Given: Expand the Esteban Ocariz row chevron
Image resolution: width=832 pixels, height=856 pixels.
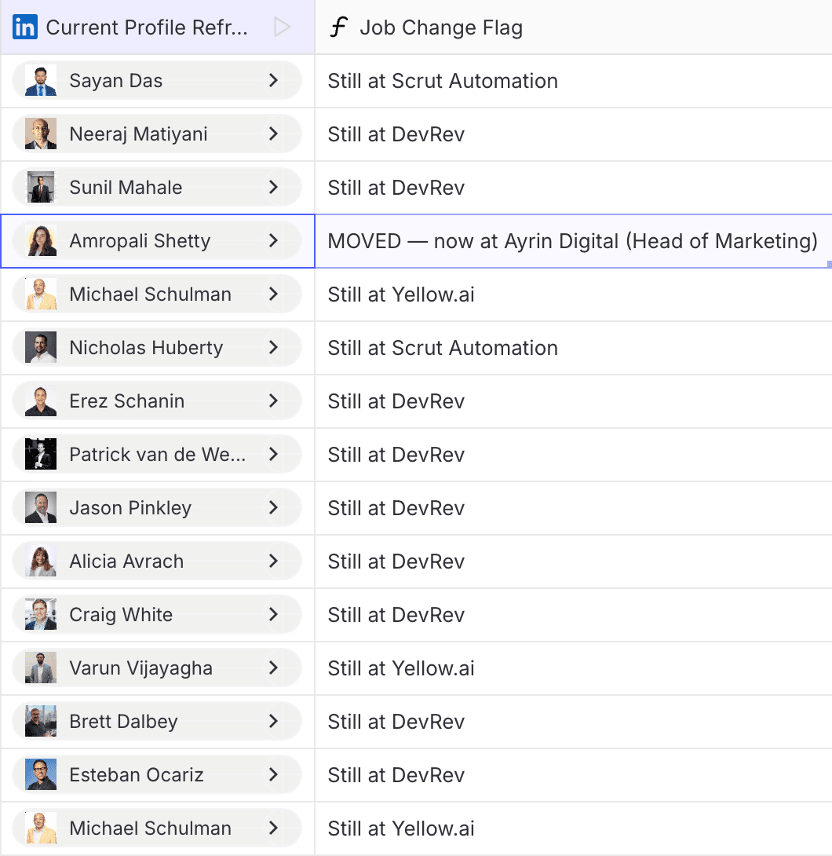Looking at the screenshot, I should [274, 774].
